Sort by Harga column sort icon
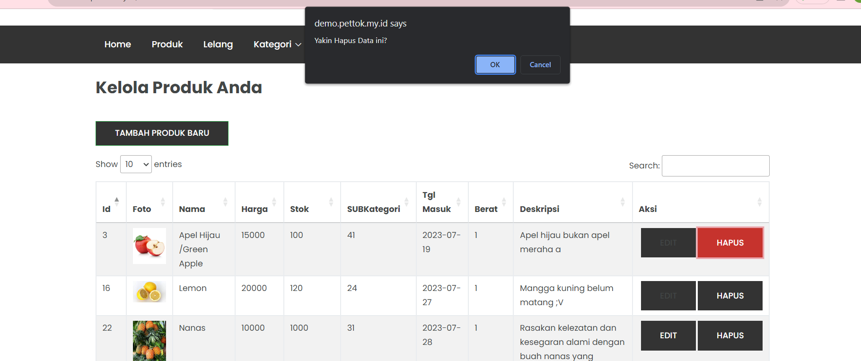The image size is (861, 361). coord(274,202)
